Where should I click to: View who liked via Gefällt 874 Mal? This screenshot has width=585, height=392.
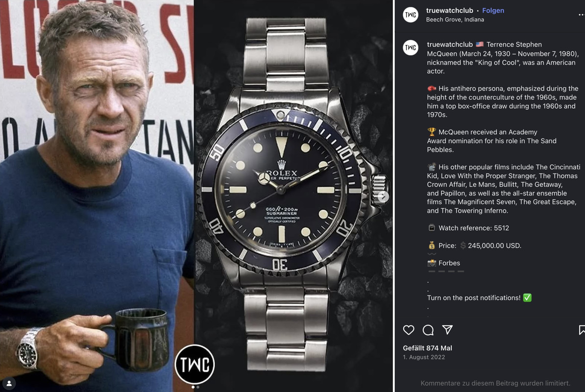(x=427, y=348)
